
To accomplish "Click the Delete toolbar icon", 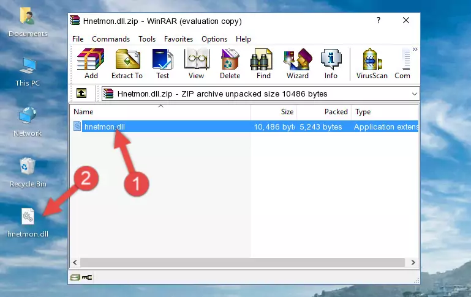I will pos(230,64).
